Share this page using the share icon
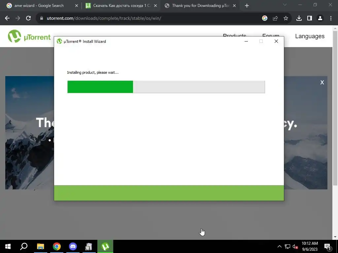338x253 pixels. (275, 18)
